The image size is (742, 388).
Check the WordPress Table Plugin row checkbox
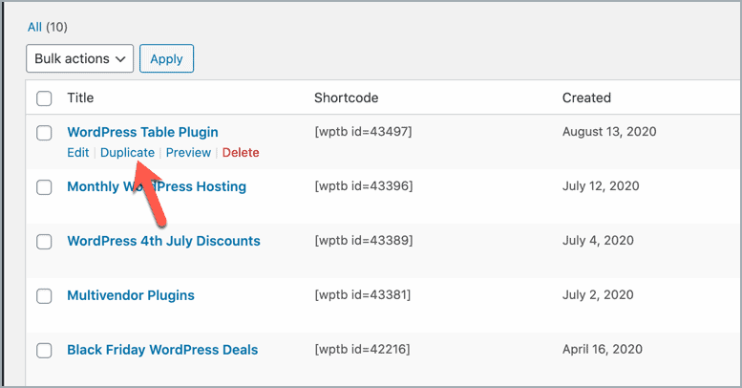point(44,133)
